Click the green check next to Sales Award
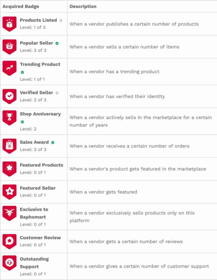This screenshot has height=280, width=217. [x=53, y=142]
